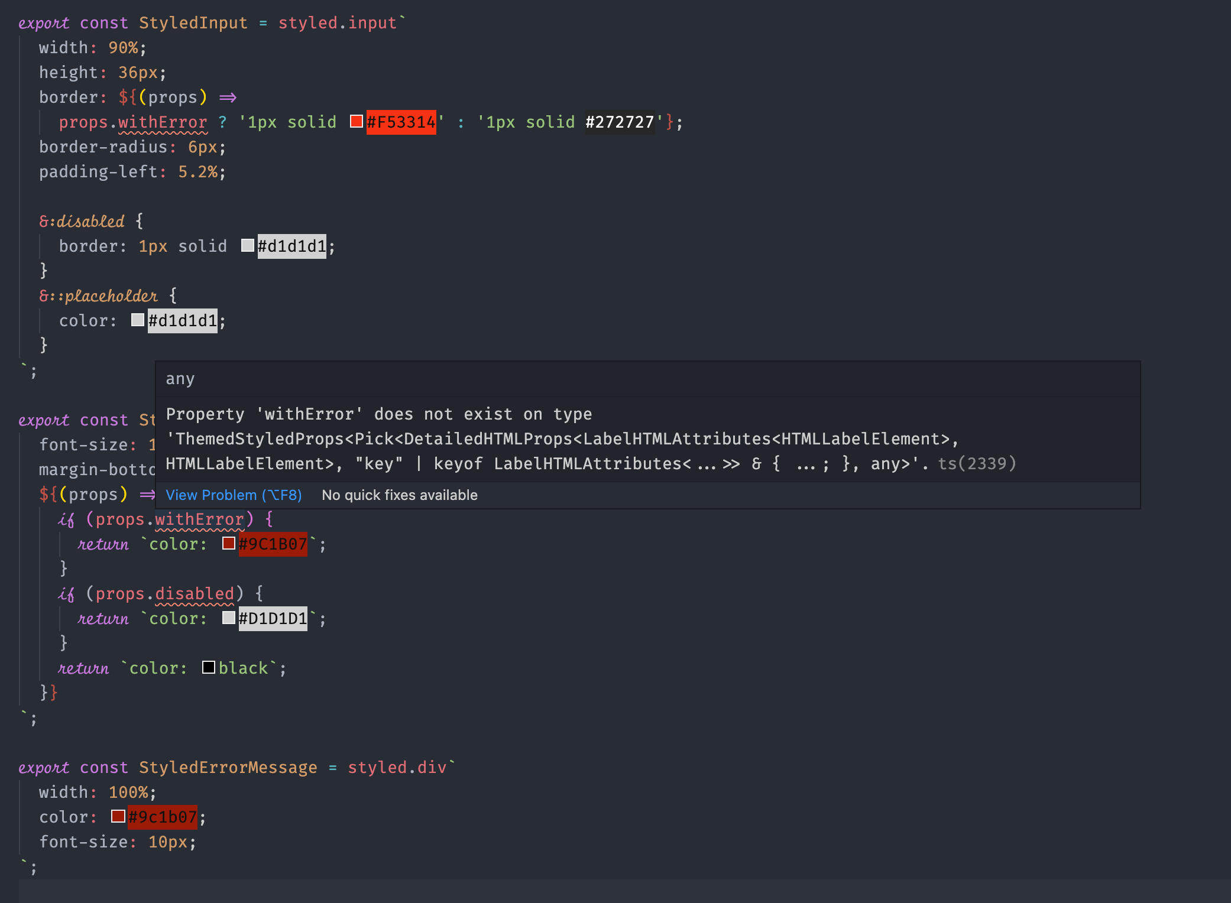Click the ts(2339) error code

tap(977, 463)
